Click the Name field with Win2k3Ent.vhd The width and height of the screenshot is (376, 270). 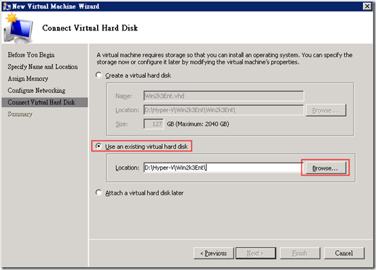(223, 96)
